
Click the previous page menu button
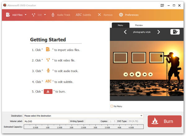[132, 74]
